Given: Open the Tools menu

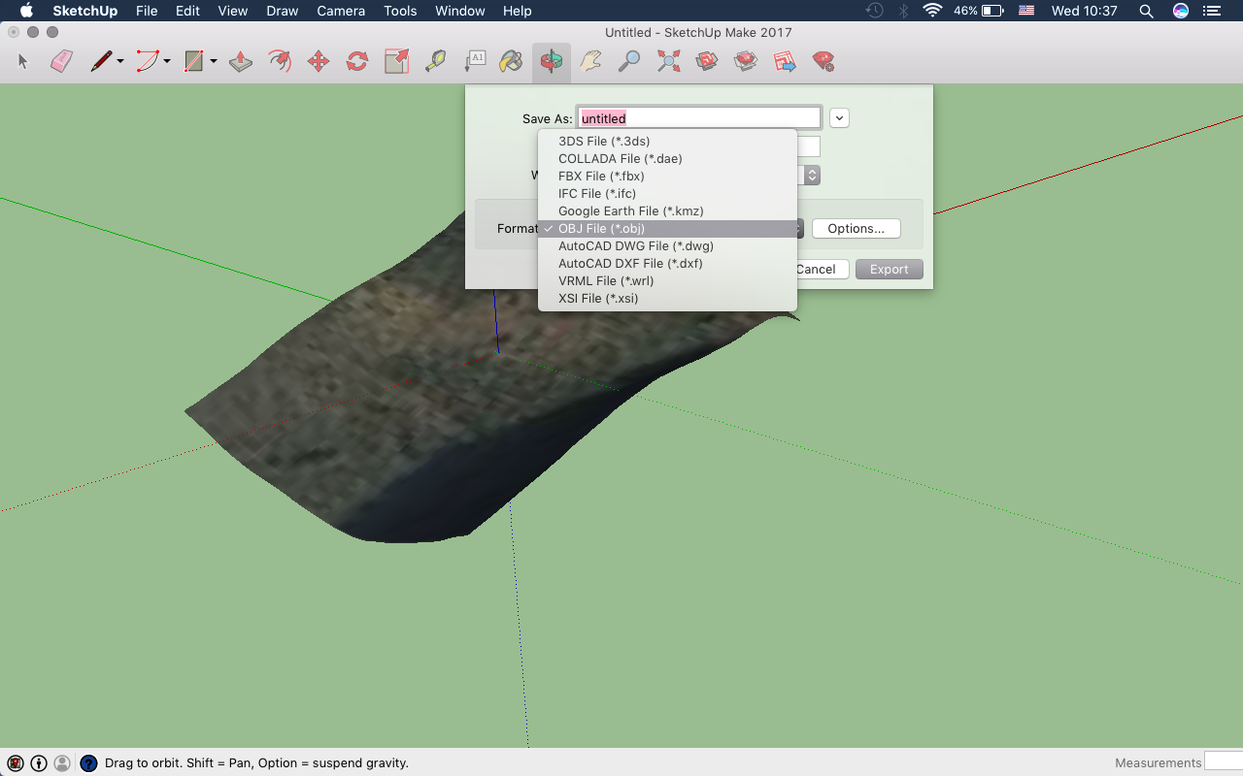Looking at the screenshot, I should tap(400, 11).
